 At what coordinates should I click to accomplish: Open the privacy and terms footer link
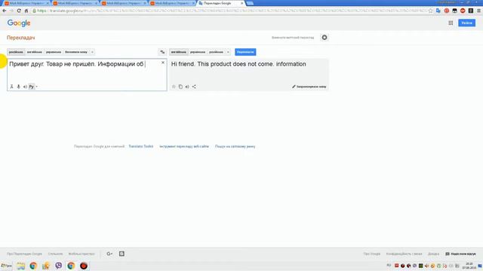pos(405,254)
